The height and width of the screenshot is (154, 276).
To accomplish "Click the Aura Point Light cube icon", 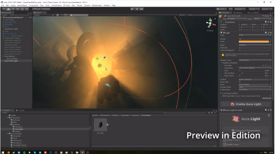I will [220, 16].
